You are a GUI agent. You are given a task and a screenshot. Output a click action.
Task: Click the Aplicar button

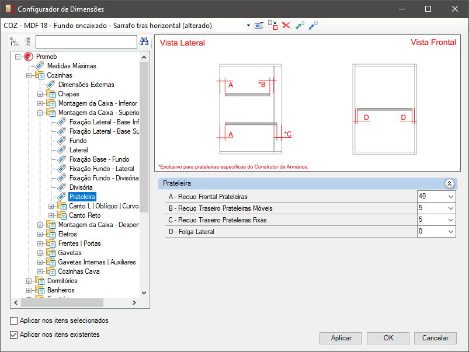point(341,338)
